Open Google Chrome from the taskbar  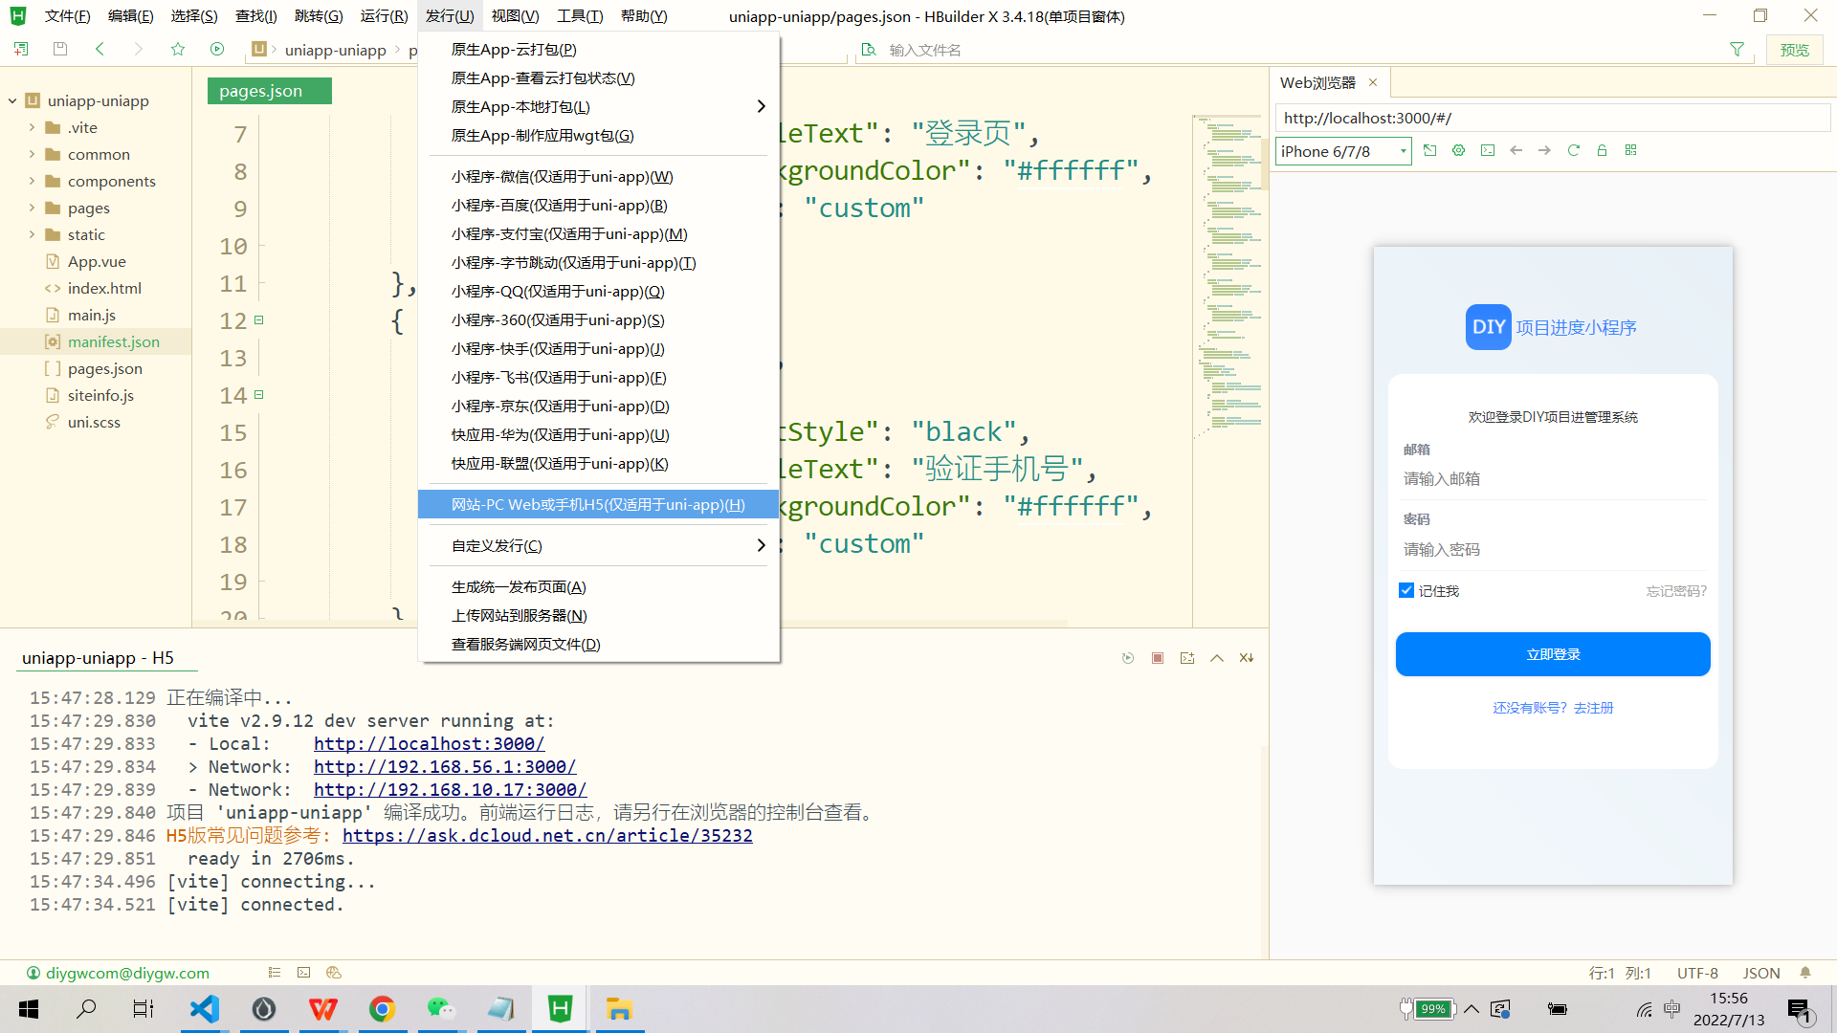[383, 1009]
